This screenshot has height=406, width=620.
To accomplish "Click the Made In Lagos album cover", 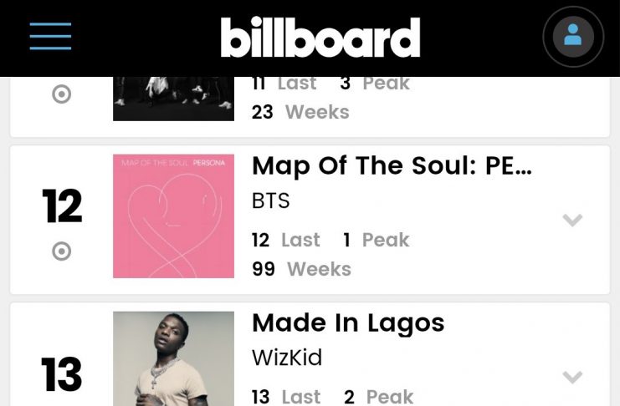I will [173, 358].
